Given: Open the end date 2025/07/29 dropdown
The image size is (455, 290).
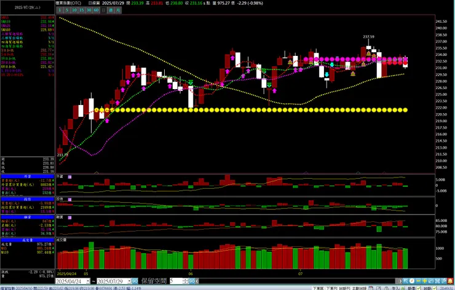Looking at the screenshot, I should tap(129, 281).
